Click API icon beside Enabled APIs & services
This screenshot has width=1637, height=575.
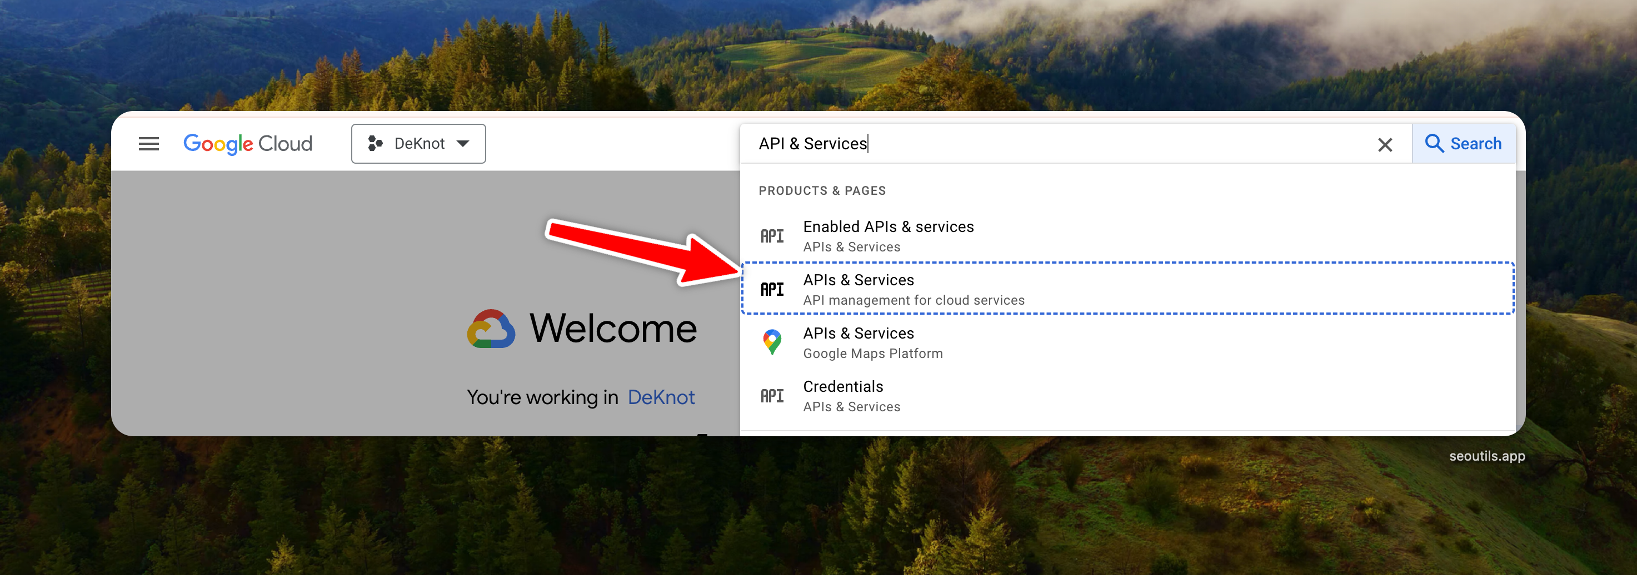tap(772, 236)
